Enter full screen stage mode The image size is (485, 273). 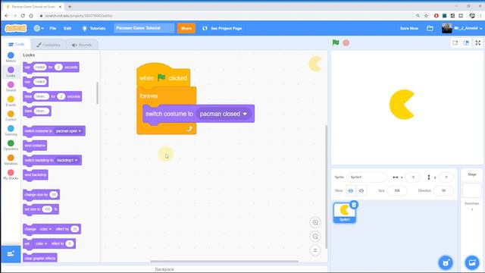click(x=478, y=43)
